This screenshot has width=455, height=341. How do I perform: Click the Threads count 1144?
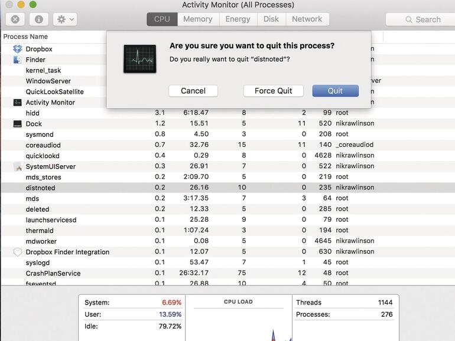pyautogui.click(x=385, y=303)
